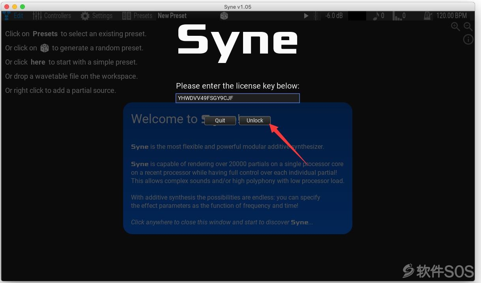
Task: Open the info icon
Action: tap(468, 39)
